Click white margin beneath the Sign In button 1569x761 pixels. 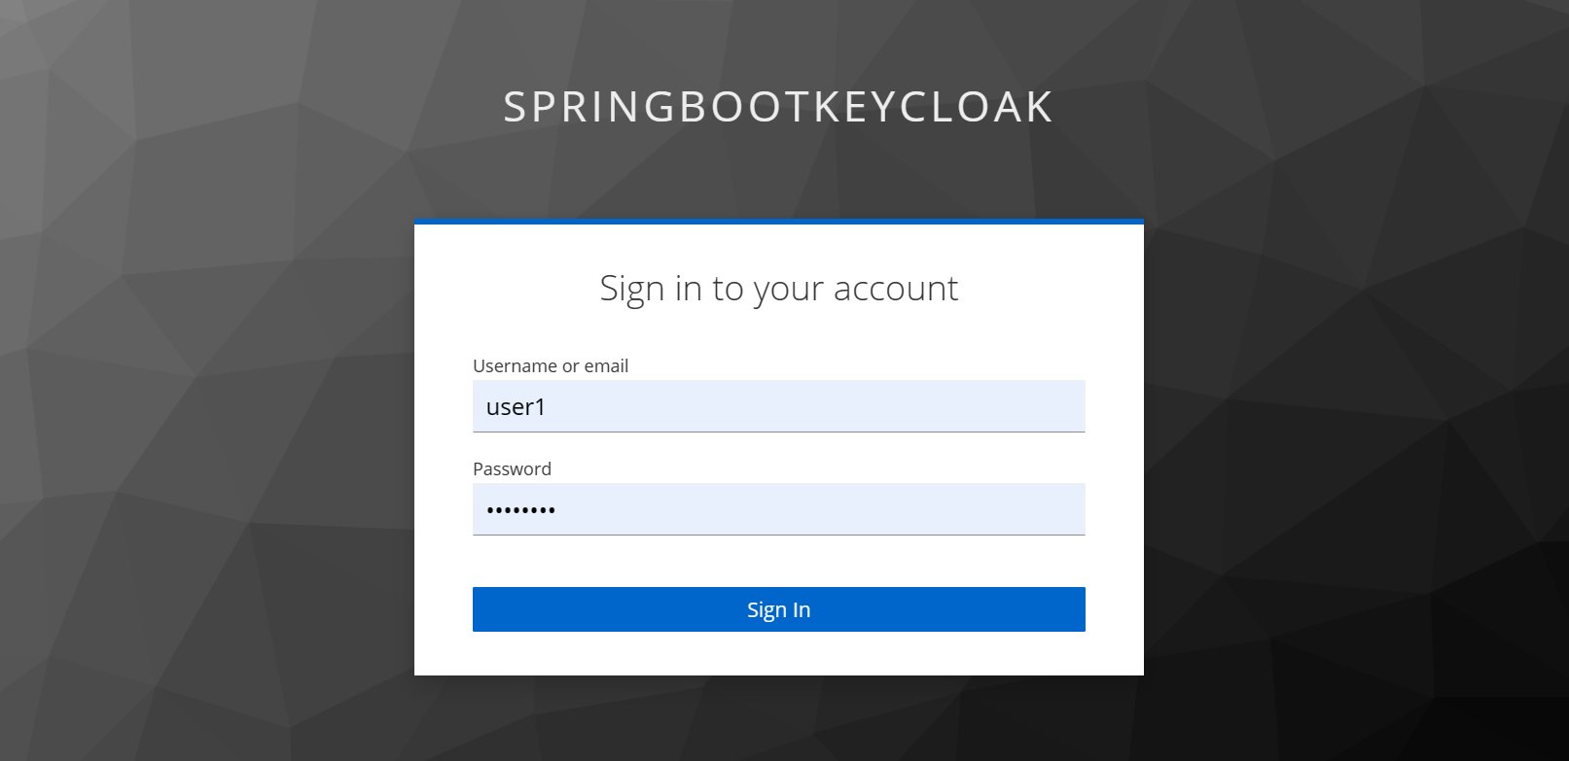(x=778, y=653)
